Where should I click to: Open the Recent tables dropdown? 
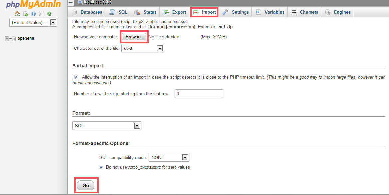coord(33,22)
